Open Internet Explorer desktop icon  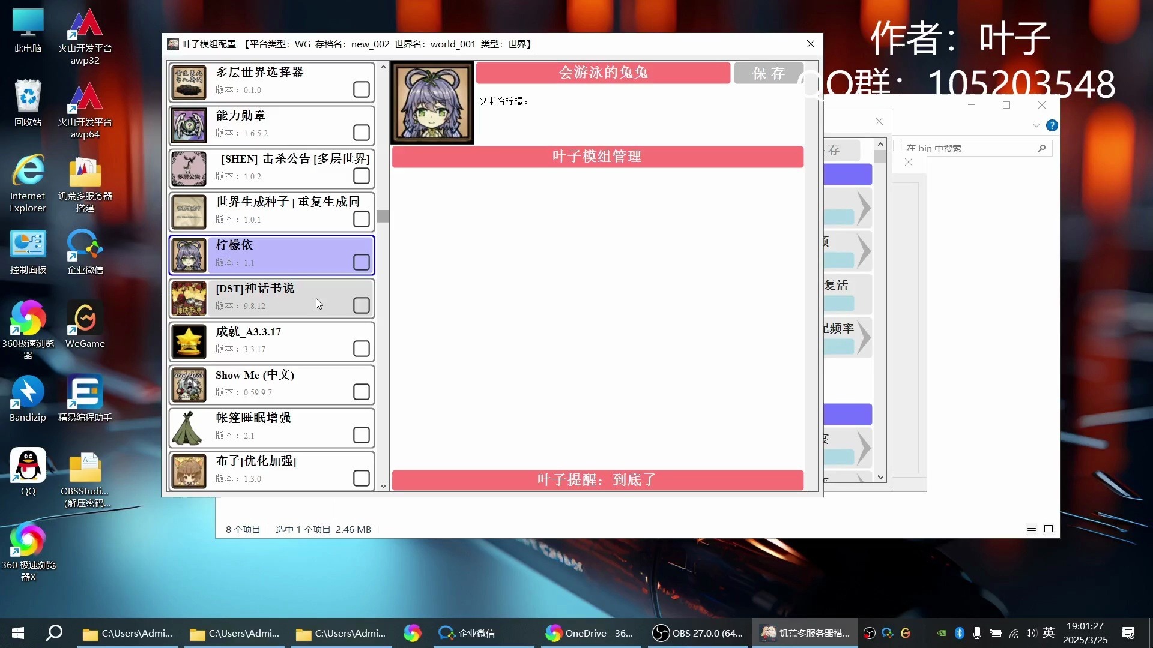click(x=28, y=183)
